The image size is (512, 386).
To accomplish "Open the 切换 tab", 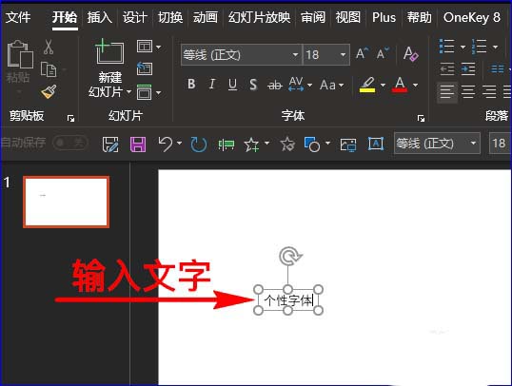I will pos(170,17).
